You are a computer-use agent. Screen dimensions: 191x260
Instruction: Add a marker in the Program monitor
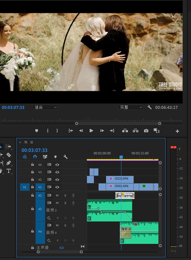(36, 131)
